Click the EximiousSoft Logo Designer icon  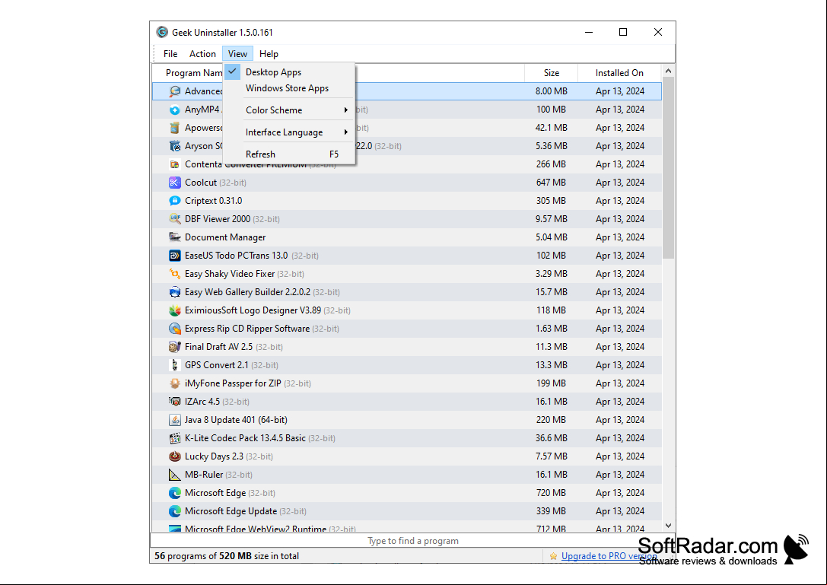[174, 310]
